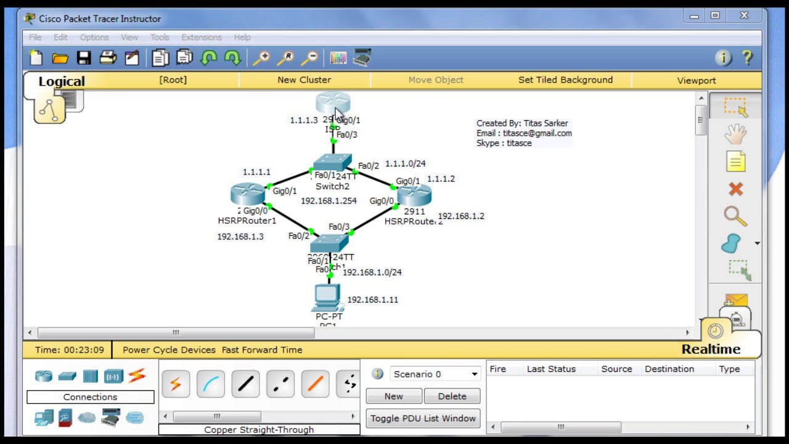
Task: Click PC-PT PC1 in topology
Action: [x=327, y=298]
